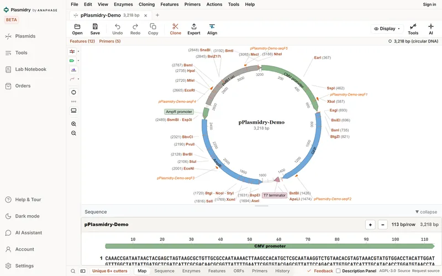442x276 pixels.
Task: Open the Primers menu
Action: tap(192, 4)
